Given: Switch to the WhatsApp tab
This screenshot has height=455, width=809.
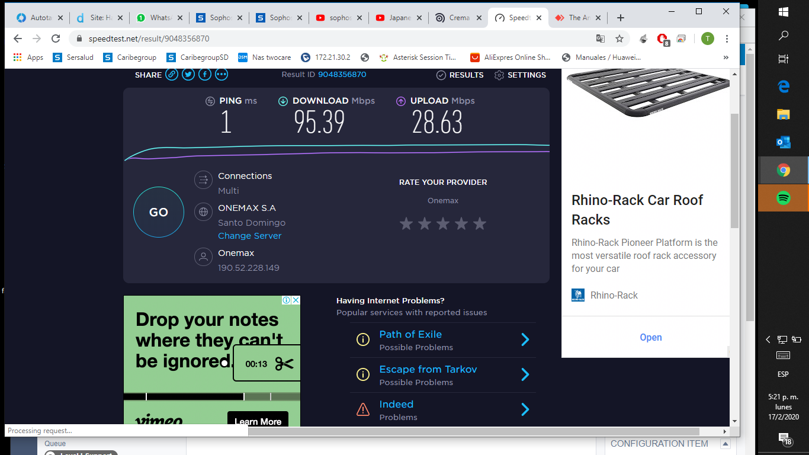Looking at the screenshot, I should pos(159,18).
